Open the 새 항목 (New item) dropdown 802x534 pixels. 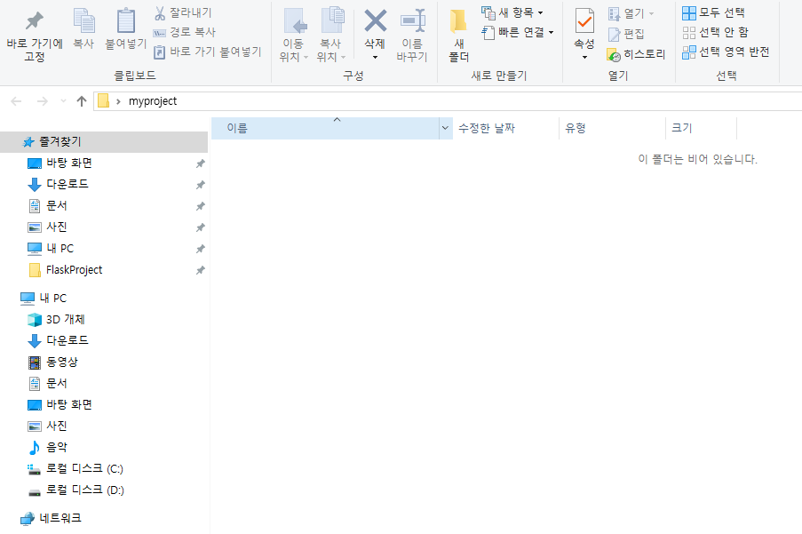pos(512,12)
